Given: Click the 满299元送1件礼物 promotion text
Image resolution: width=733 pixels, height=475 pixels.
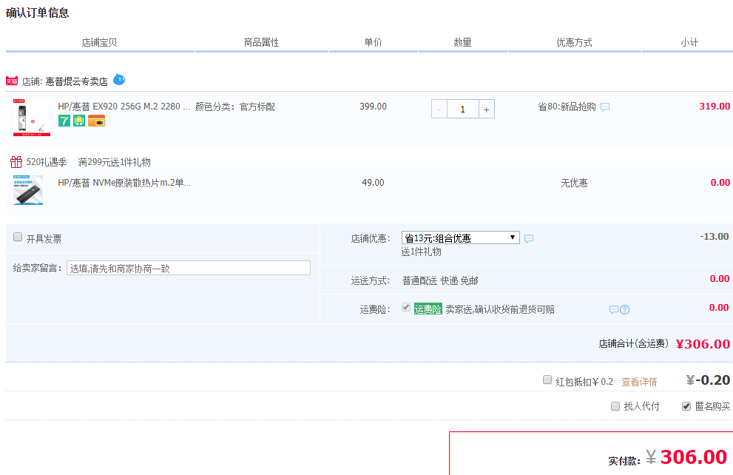Looking at the screenshot, I should [x=114, y=162].
